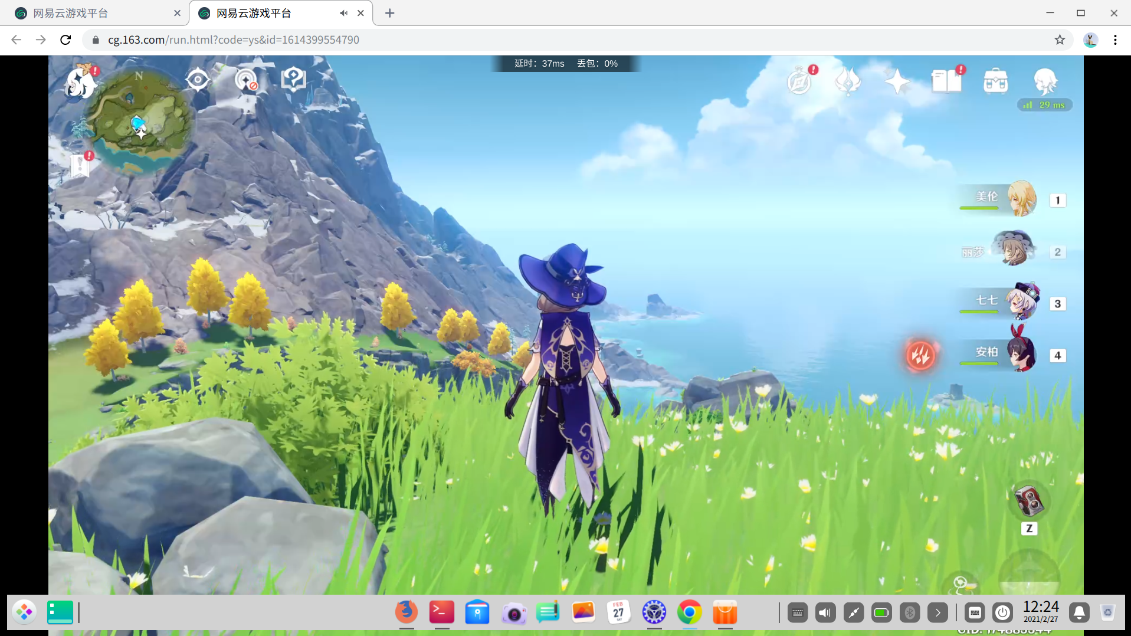Activate Elemental Sight eye icon
This screenshot has height=636, width=1131.
pyautogui.click(x=198, y=79)
